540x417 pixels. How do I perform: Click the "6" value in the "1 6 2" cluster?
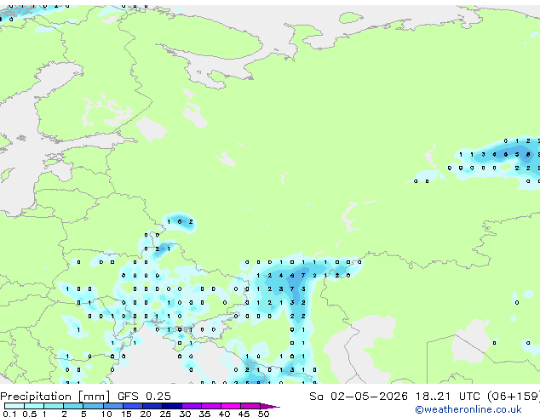[180, 221]
